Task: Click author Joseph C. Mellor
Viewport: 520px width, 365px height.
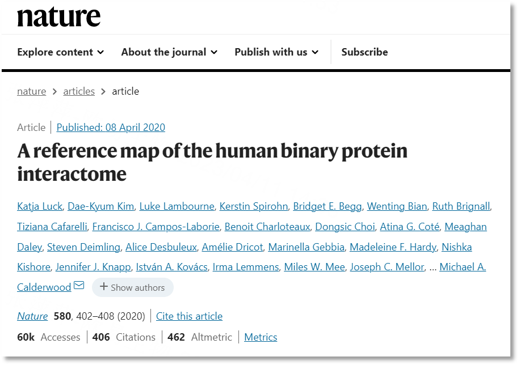Action: click(x=387, y=267)
